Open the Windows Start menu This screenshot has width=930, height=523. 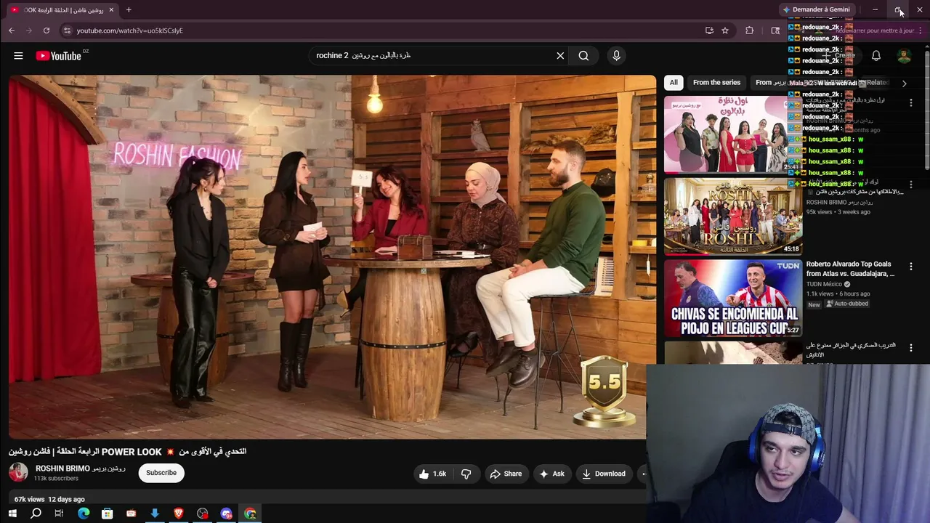click(x=12, y=514)
